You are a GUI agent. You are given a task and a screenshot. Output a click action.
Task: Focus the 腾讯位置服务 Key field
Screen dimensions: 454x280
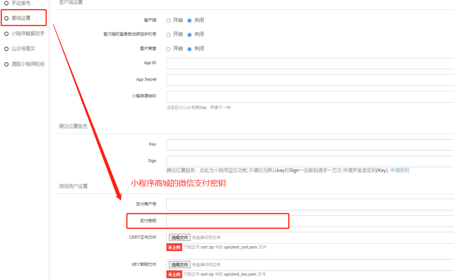point(309,145)
